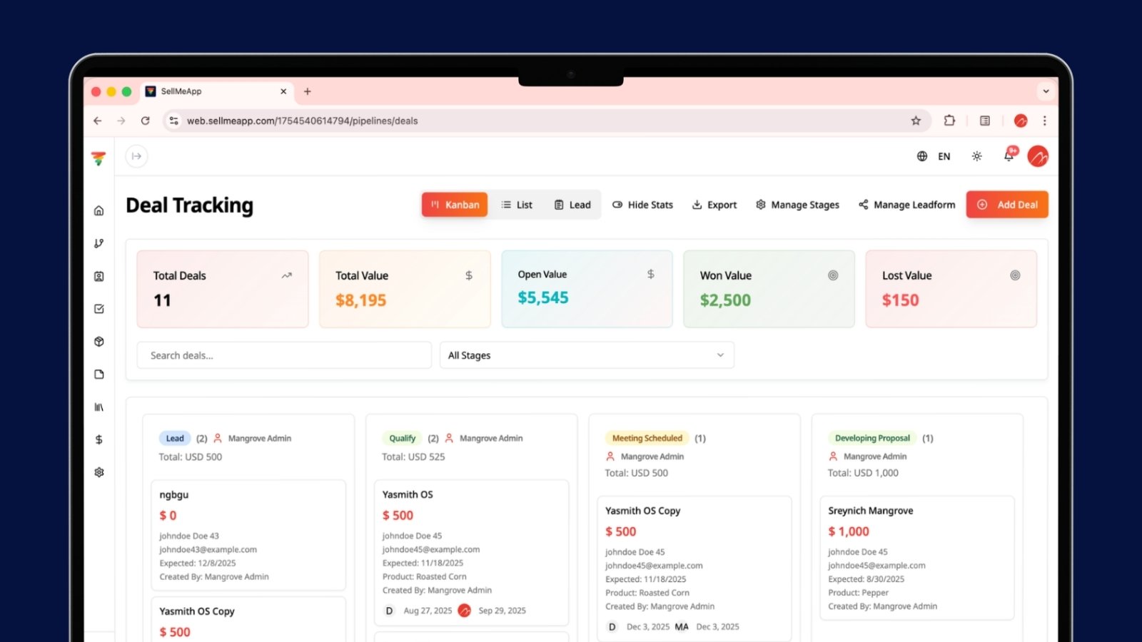Screen dimensions: 1142x642
Task: Open the EN language selector
Action: (x=934, y=156)
